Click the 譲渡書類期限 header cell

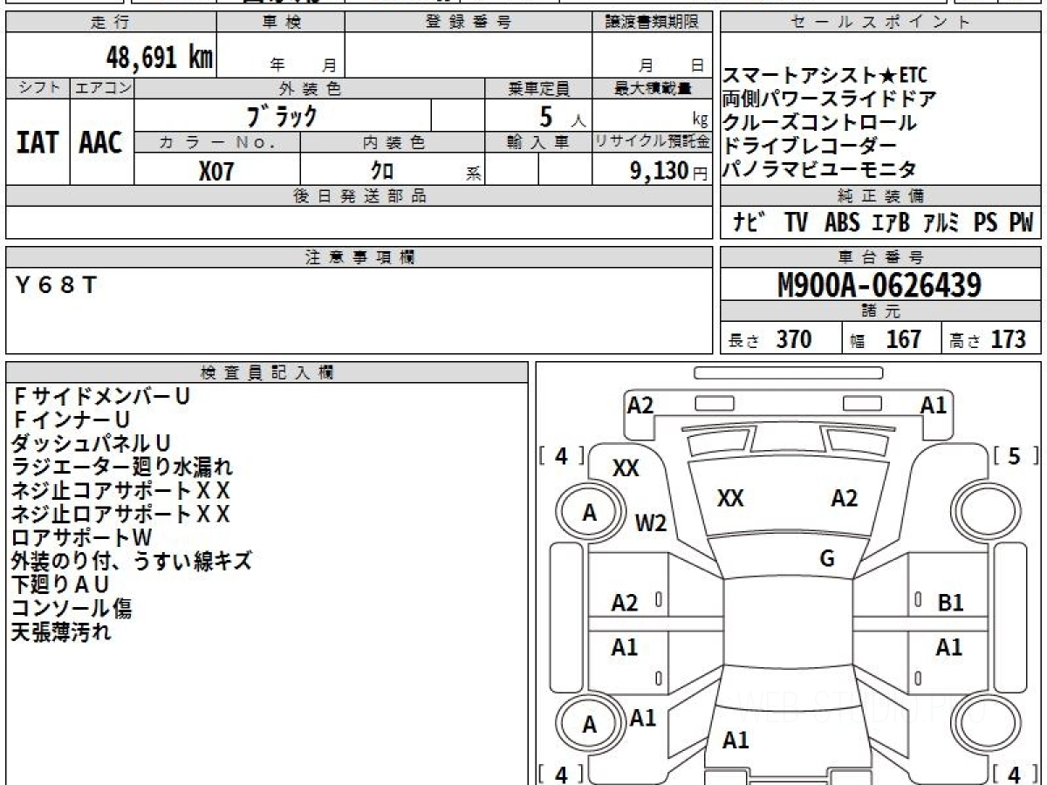(x=653, y=23)
